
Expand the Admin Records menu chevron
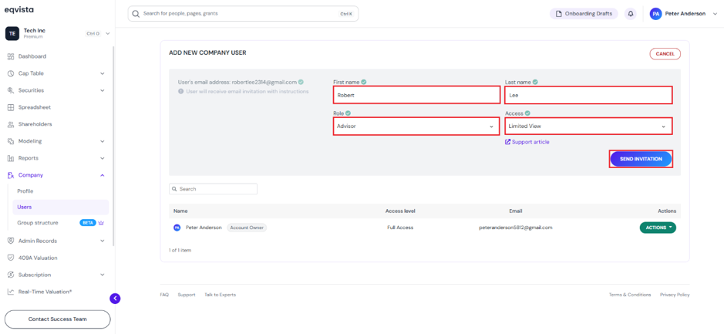click(x=103, y=241)
